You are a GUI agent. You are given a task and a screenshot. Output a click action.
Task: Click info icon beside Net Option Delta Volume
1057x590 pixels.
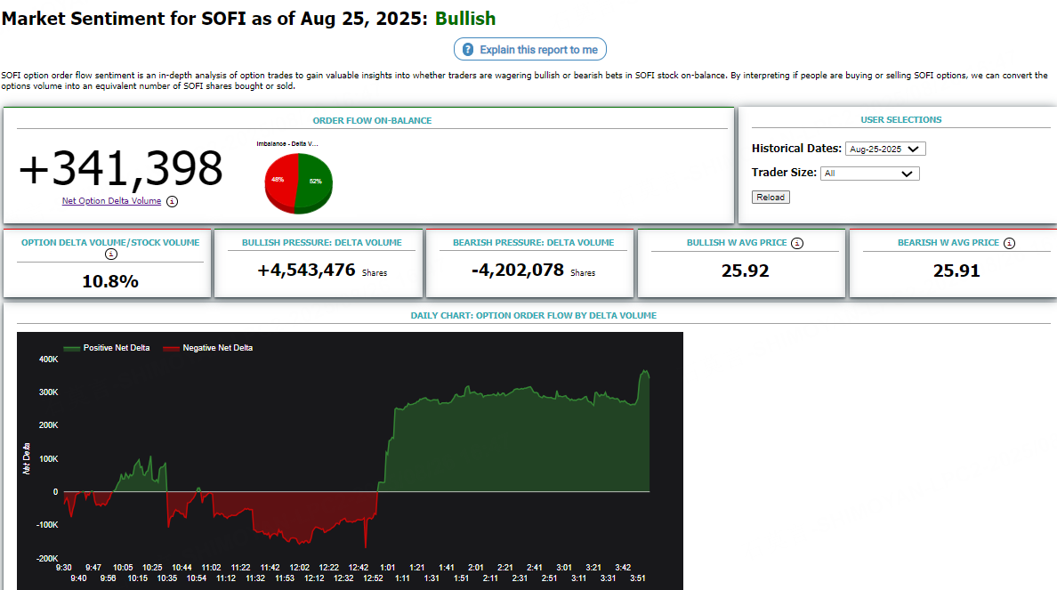(172, 202)
